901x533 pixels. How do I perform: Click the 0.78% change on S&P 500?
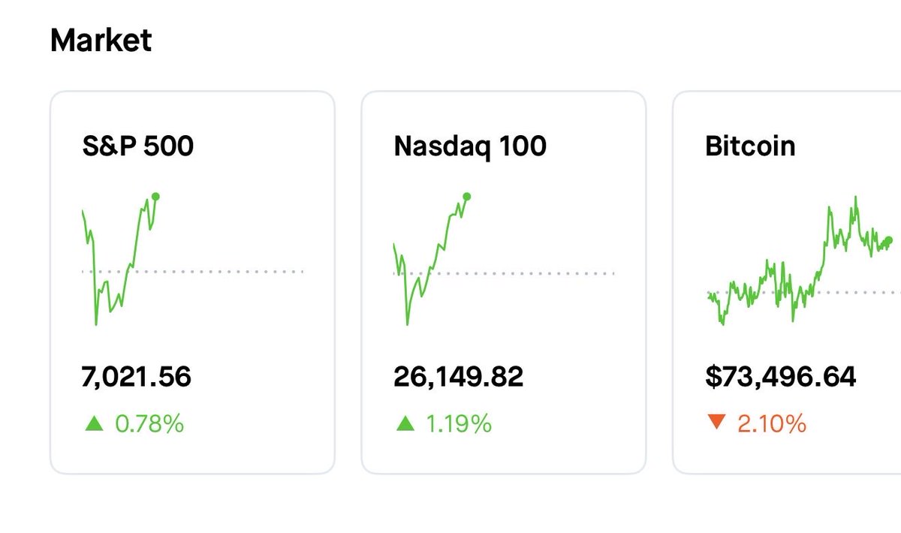point(149,424)
